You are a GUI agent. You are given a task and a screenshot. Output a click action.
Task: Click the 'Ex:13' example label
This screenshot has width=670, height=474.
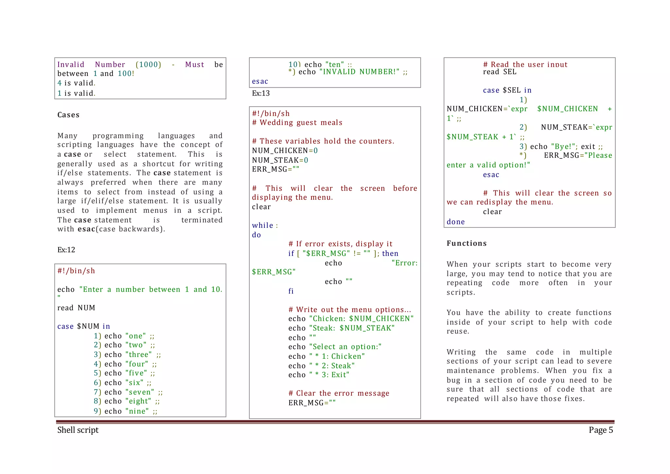pos(261,93)
